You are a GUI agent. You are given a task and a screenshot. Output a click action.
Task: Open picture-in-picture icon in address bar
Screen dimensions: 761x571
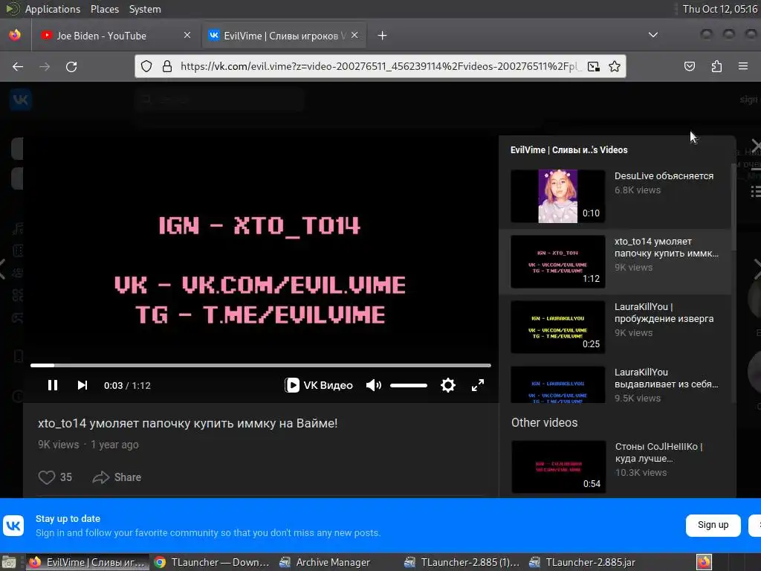coord(594,66)
